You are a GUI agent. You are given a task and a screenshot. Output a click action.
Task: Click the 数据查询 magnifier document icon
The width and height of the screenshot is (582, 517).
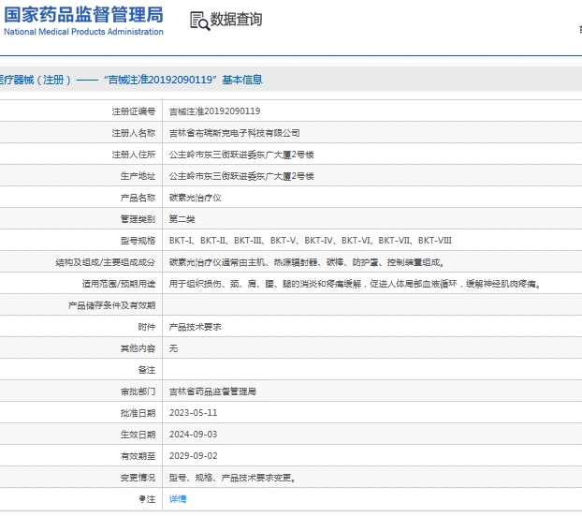click(x=199, y=21)
